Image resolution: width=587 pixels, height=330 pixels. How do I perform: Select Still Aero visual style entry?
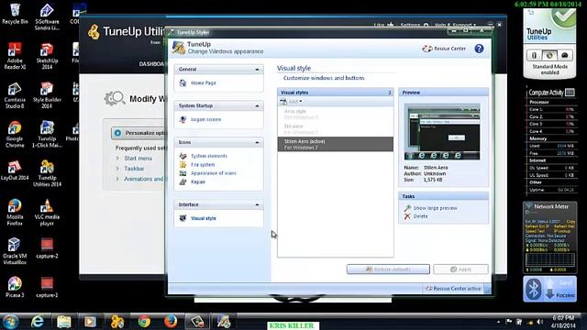point(335,129)
